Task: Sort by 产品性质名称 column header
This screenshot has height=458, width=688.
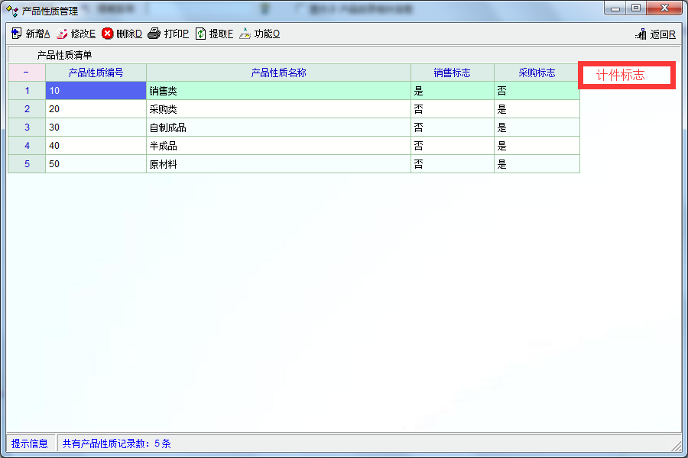Action: [278, 73]
